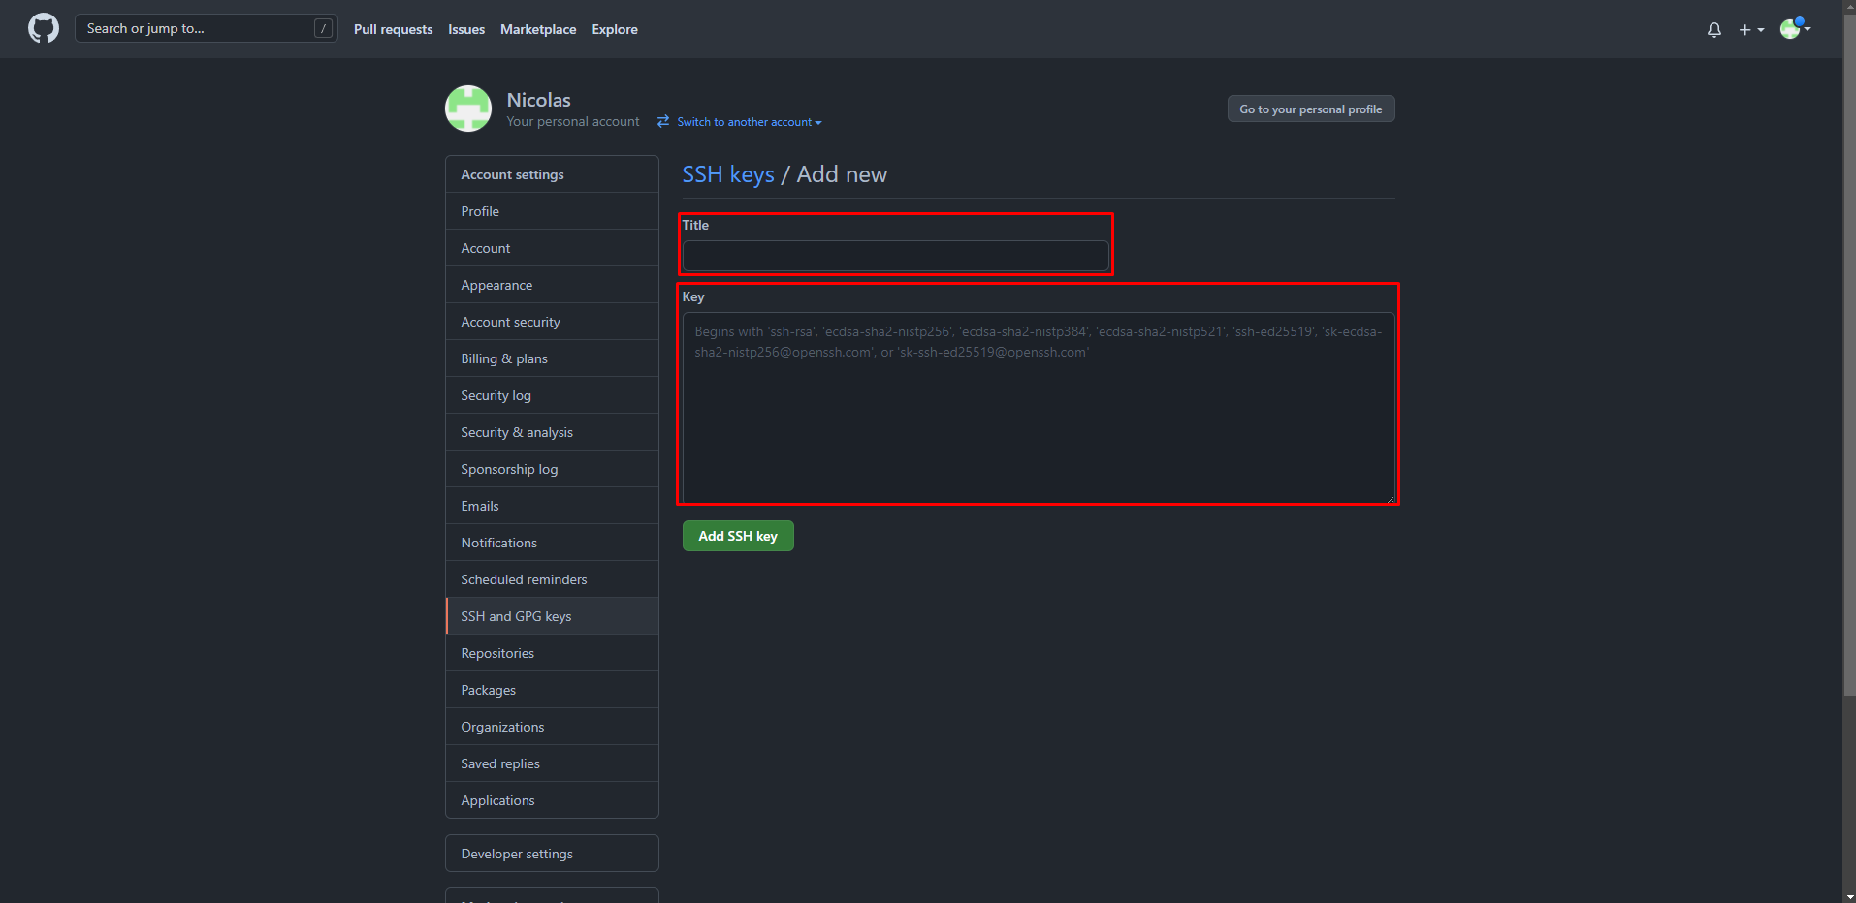This screenshot has height=903, width=1856.
Task: Open the user avatar menu
Action: click(1795, 29)
